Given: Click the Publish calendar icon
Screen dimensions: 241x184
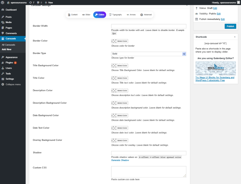Looking at the screenshot, I should point(196,19).
